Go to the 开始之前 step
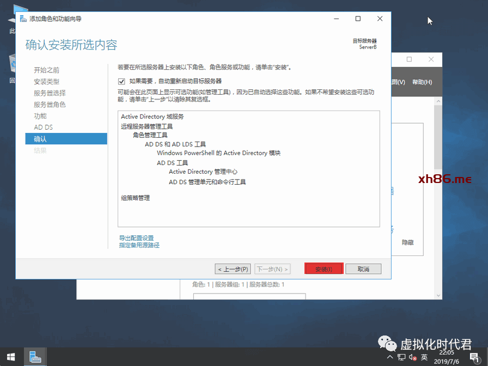488x366 pixels. click(47, 70)
